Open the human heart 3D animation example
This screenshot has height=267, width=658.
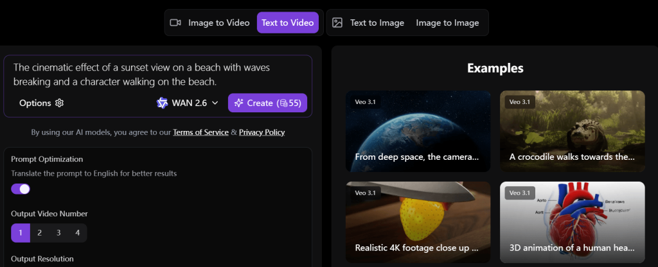tap(572, 221)
